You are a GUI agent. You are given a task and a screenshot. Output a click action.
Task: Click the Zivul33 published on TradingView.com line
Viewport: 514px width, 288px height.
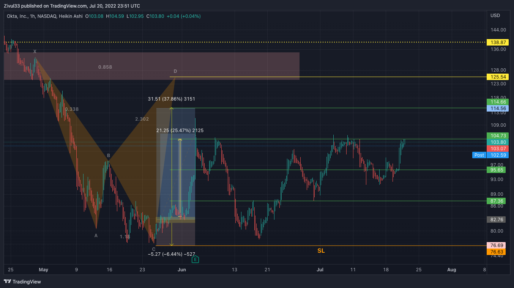(x=72, y=6)
